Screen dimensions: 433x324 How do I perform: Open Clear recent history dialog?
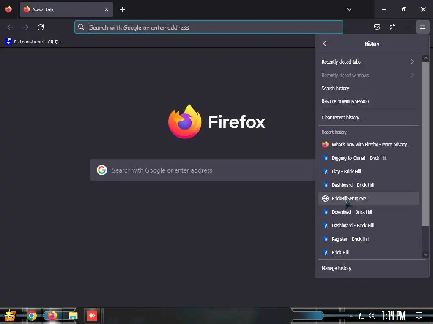coord(368,118)
